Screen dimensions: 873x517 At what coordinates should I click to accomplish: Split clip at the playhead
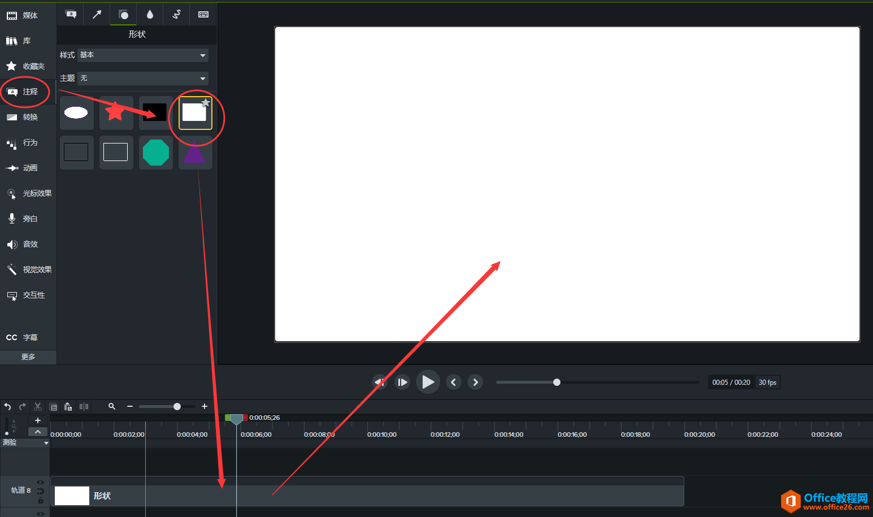(x=84, y=407)
